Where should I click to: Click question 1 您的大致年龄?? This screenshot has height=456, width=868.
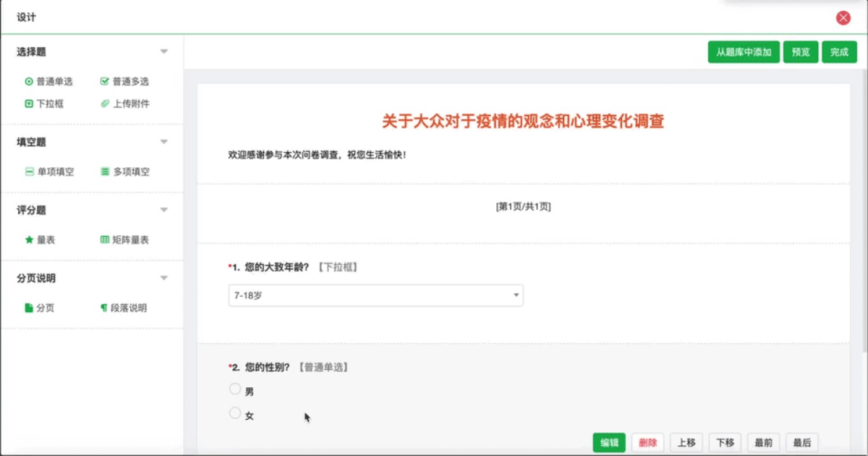(x=277, y=267)
